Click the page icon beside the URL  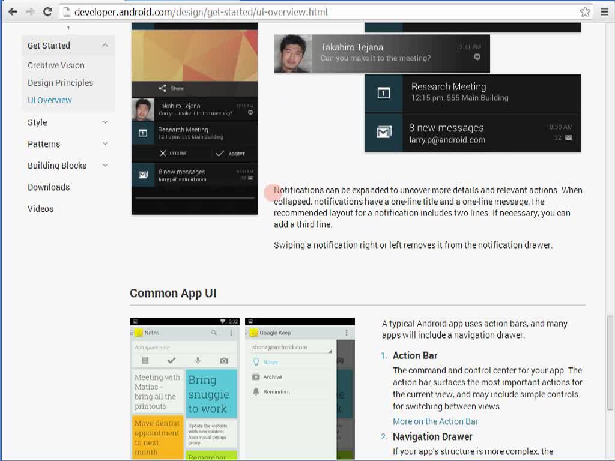click(x=67, y=12)
